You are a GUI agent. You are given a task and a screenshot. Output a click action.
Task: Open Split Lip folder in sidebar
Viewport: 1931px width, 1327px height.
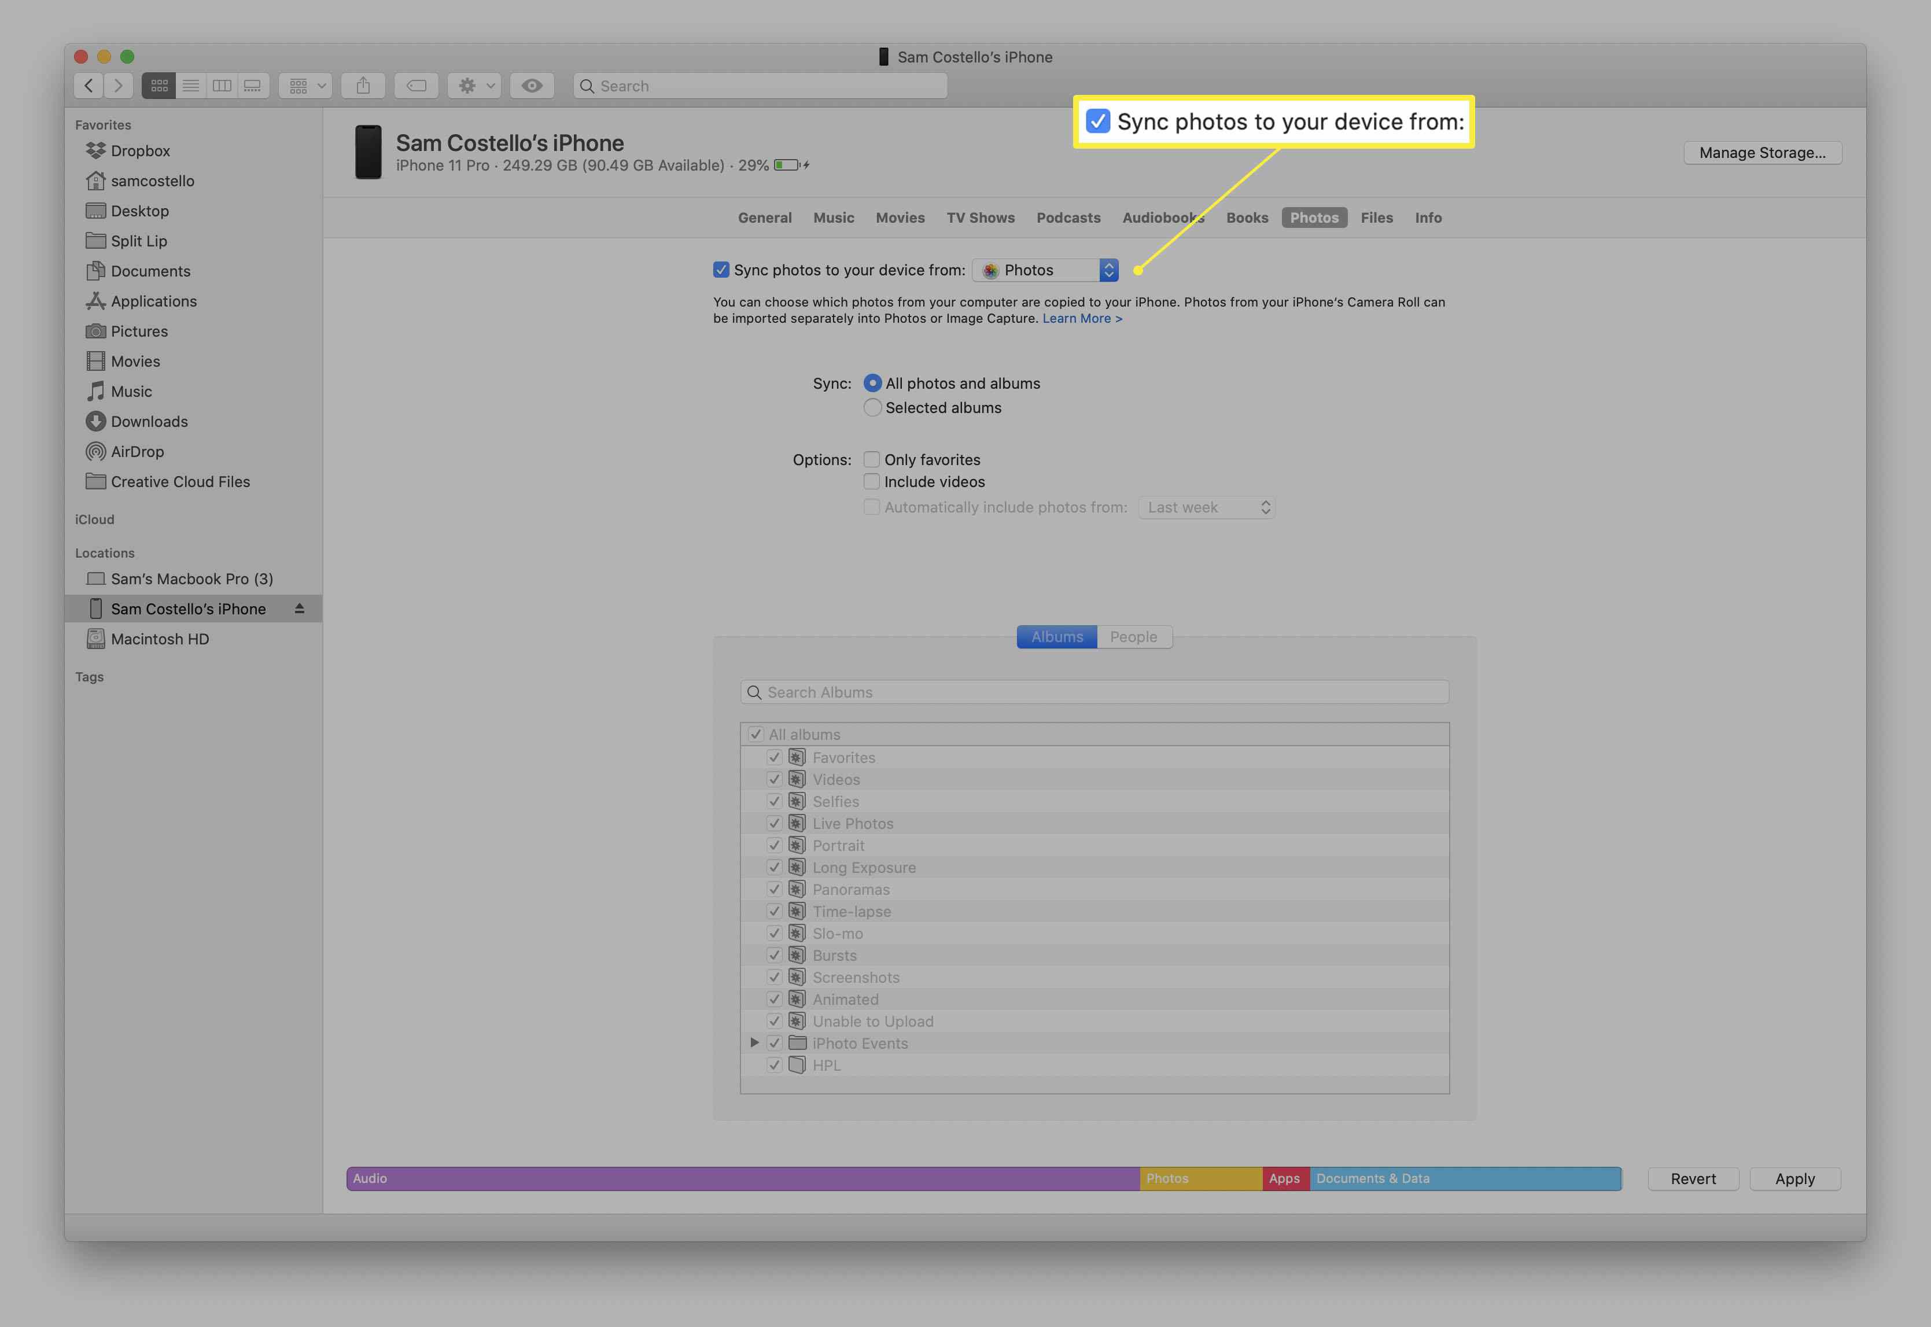tap(193, 241)
